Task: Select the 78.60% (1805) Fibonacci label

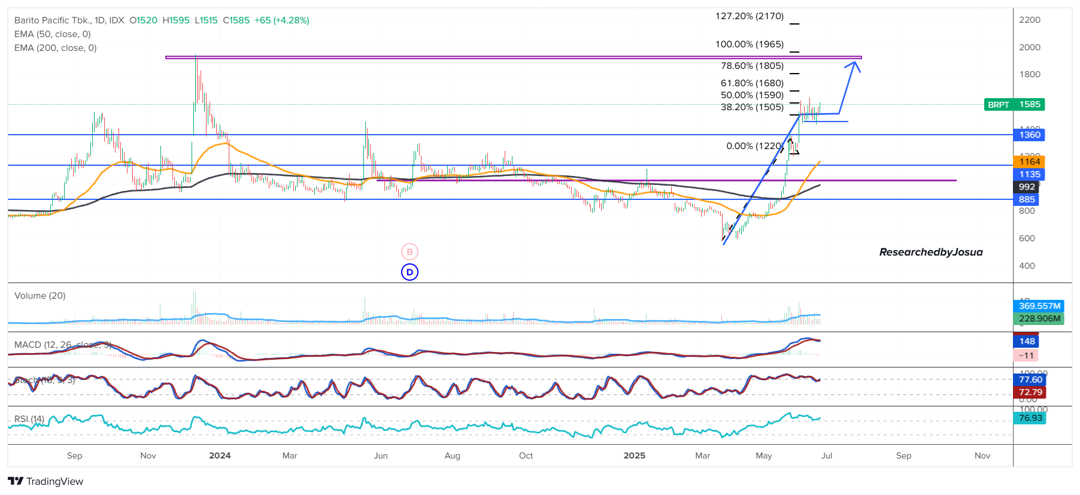Action: point(753,66)
